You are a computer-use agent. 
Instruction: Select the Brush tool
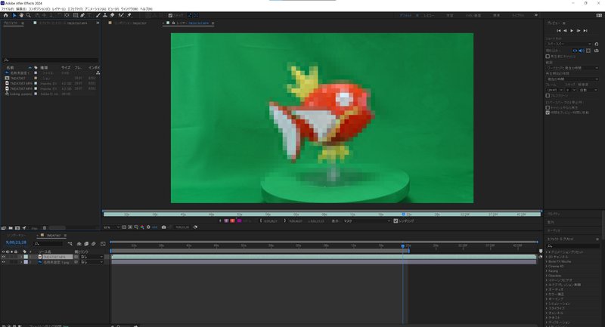click(x=98, y=15)
